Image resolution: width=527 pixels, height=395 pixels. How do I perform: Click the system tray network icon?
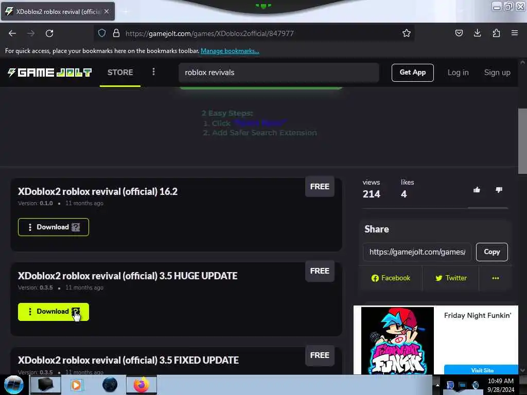click(462, 385)
